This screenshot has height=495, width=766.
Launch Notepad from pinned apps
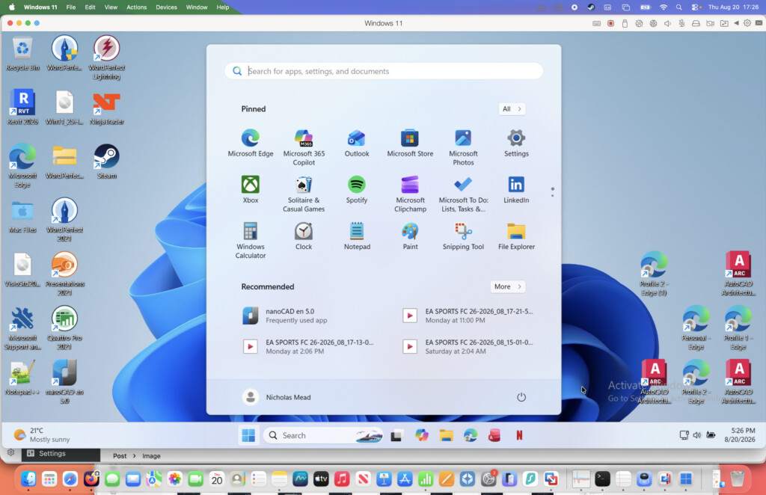[357, 236]
